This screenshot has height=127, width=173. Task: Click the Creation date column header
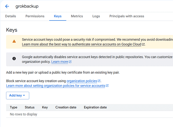[66, 107]
